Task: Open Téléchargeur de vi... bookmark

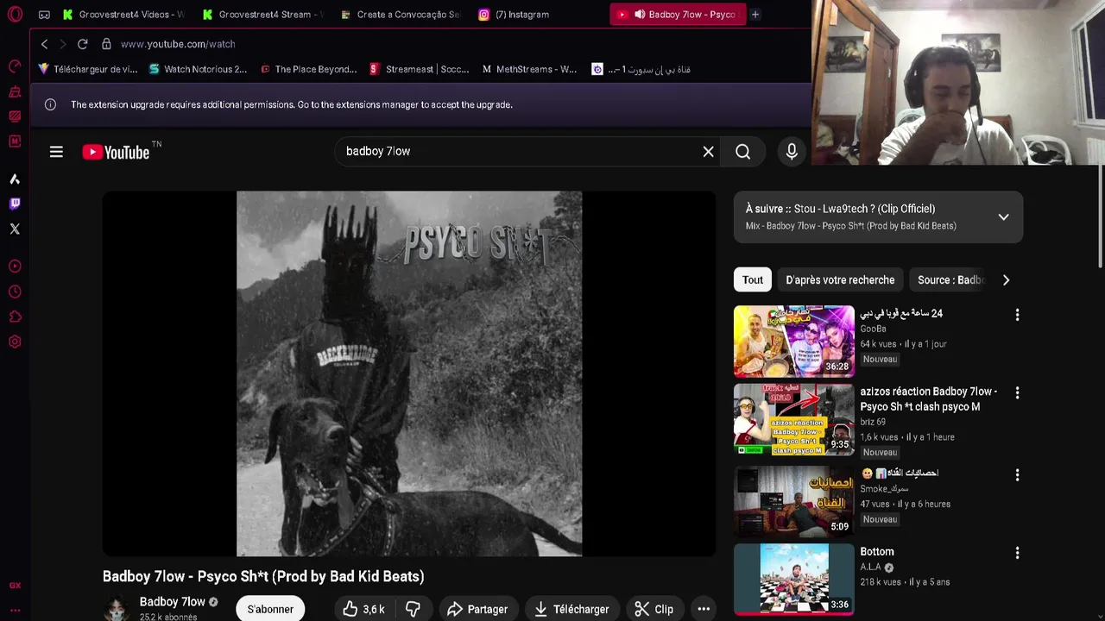Action: [87, 69]
